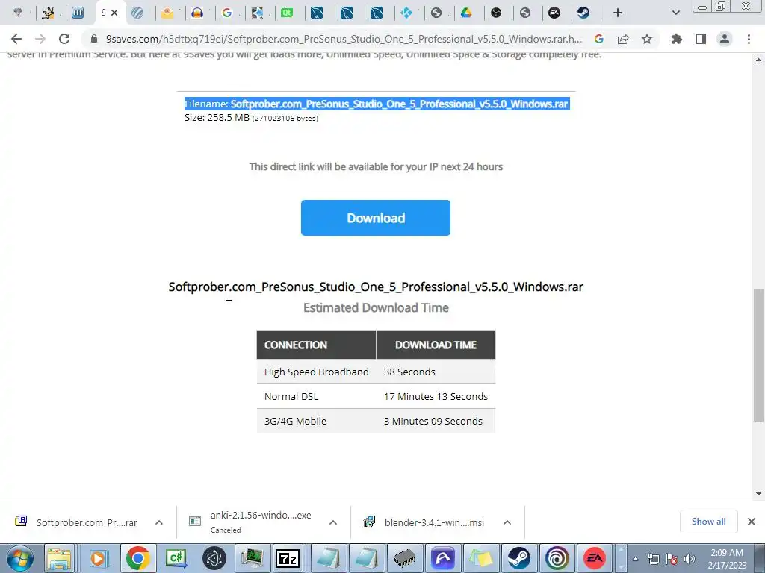Viewport: 765px width, 573px height.
Task: Open the purple A app in taskbar
Action: click(442, 558)
